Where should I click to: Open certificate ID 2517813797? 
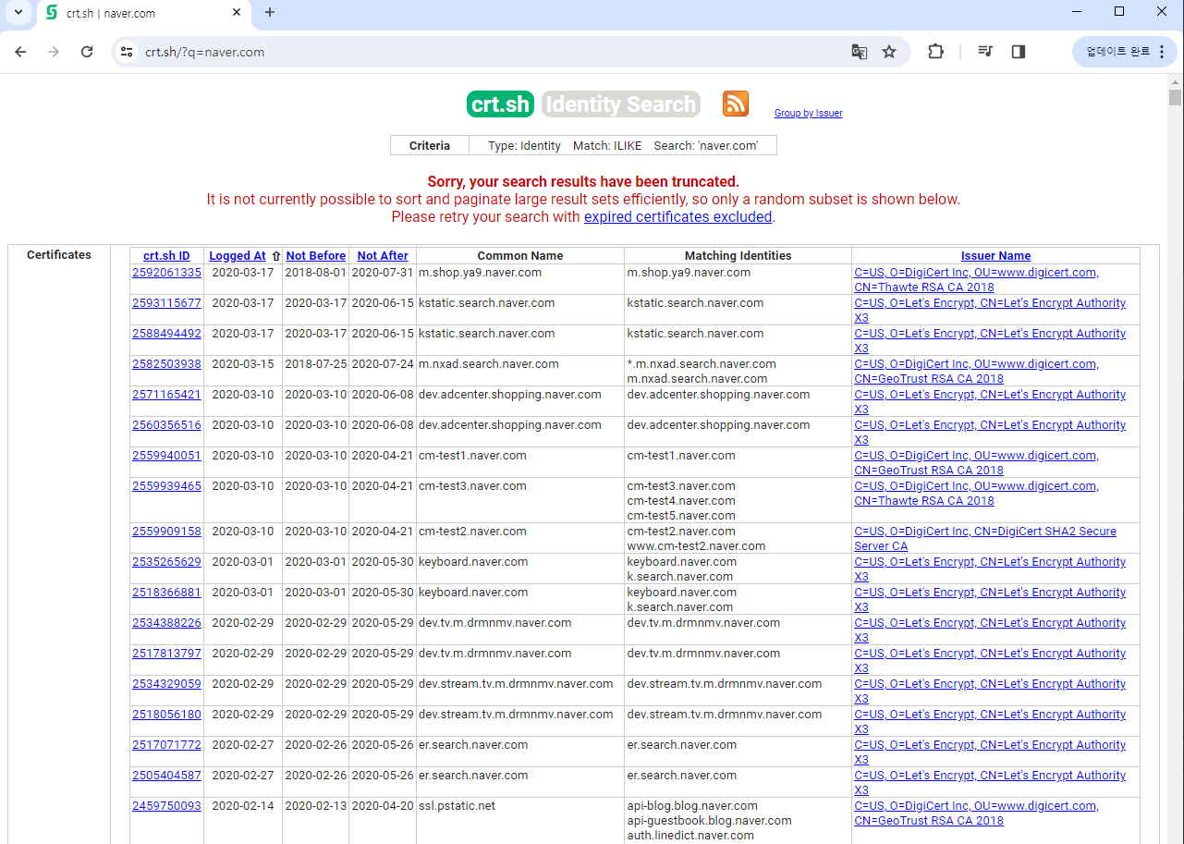166,654
